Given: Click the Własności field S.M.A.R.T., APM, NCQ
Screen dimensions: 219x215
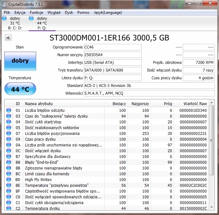Looking at the screenshot, I should pos(149,93).
